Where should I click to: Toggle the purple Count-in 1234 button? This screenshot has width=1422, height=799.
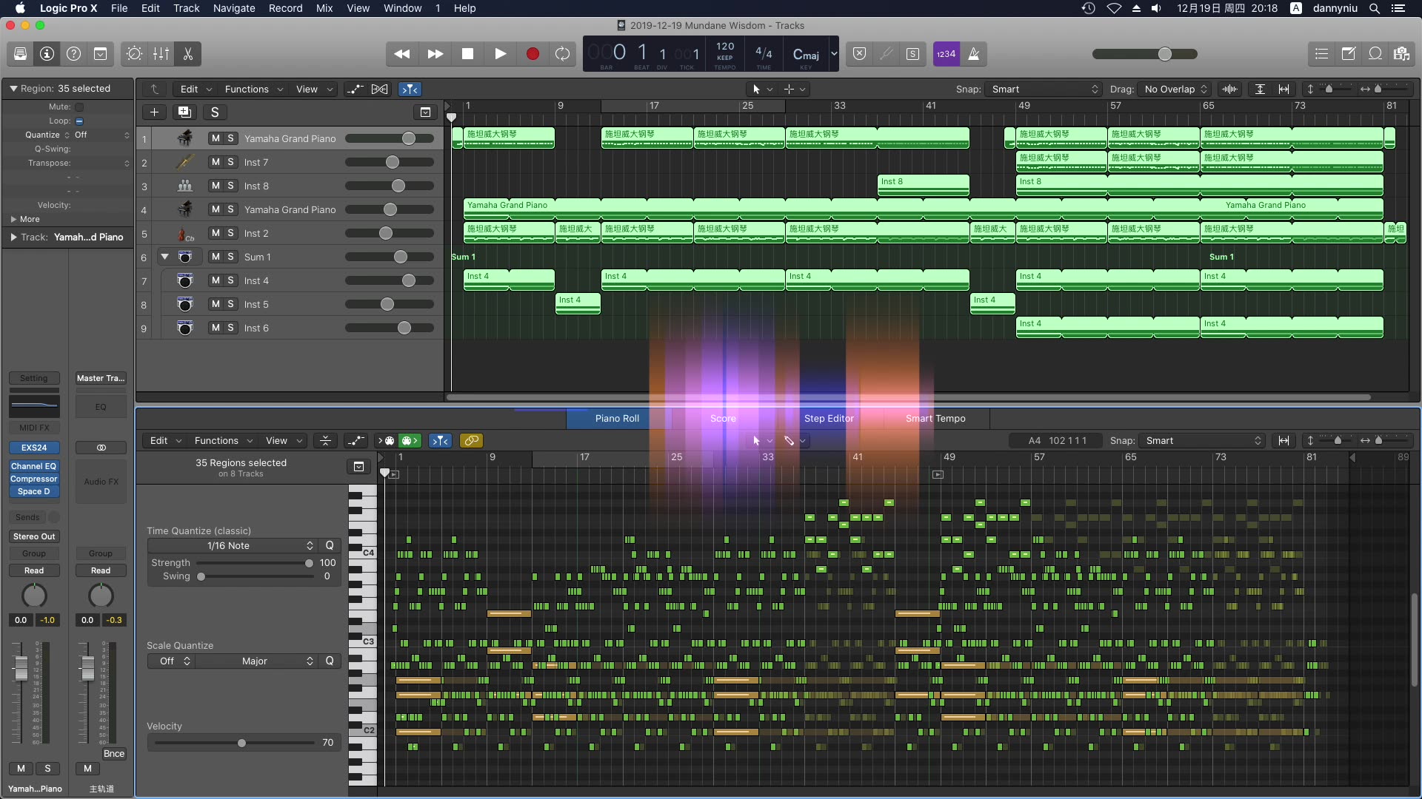pos(946,54)
